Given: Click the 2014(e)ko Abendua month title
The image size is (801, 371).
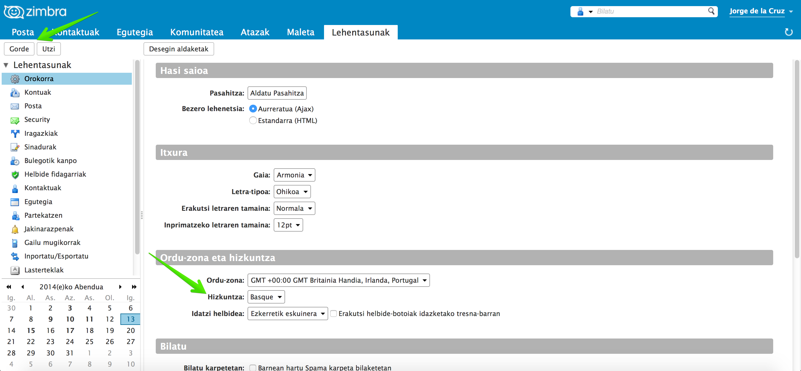Looking at the screenshot, I should pos(71,287).
